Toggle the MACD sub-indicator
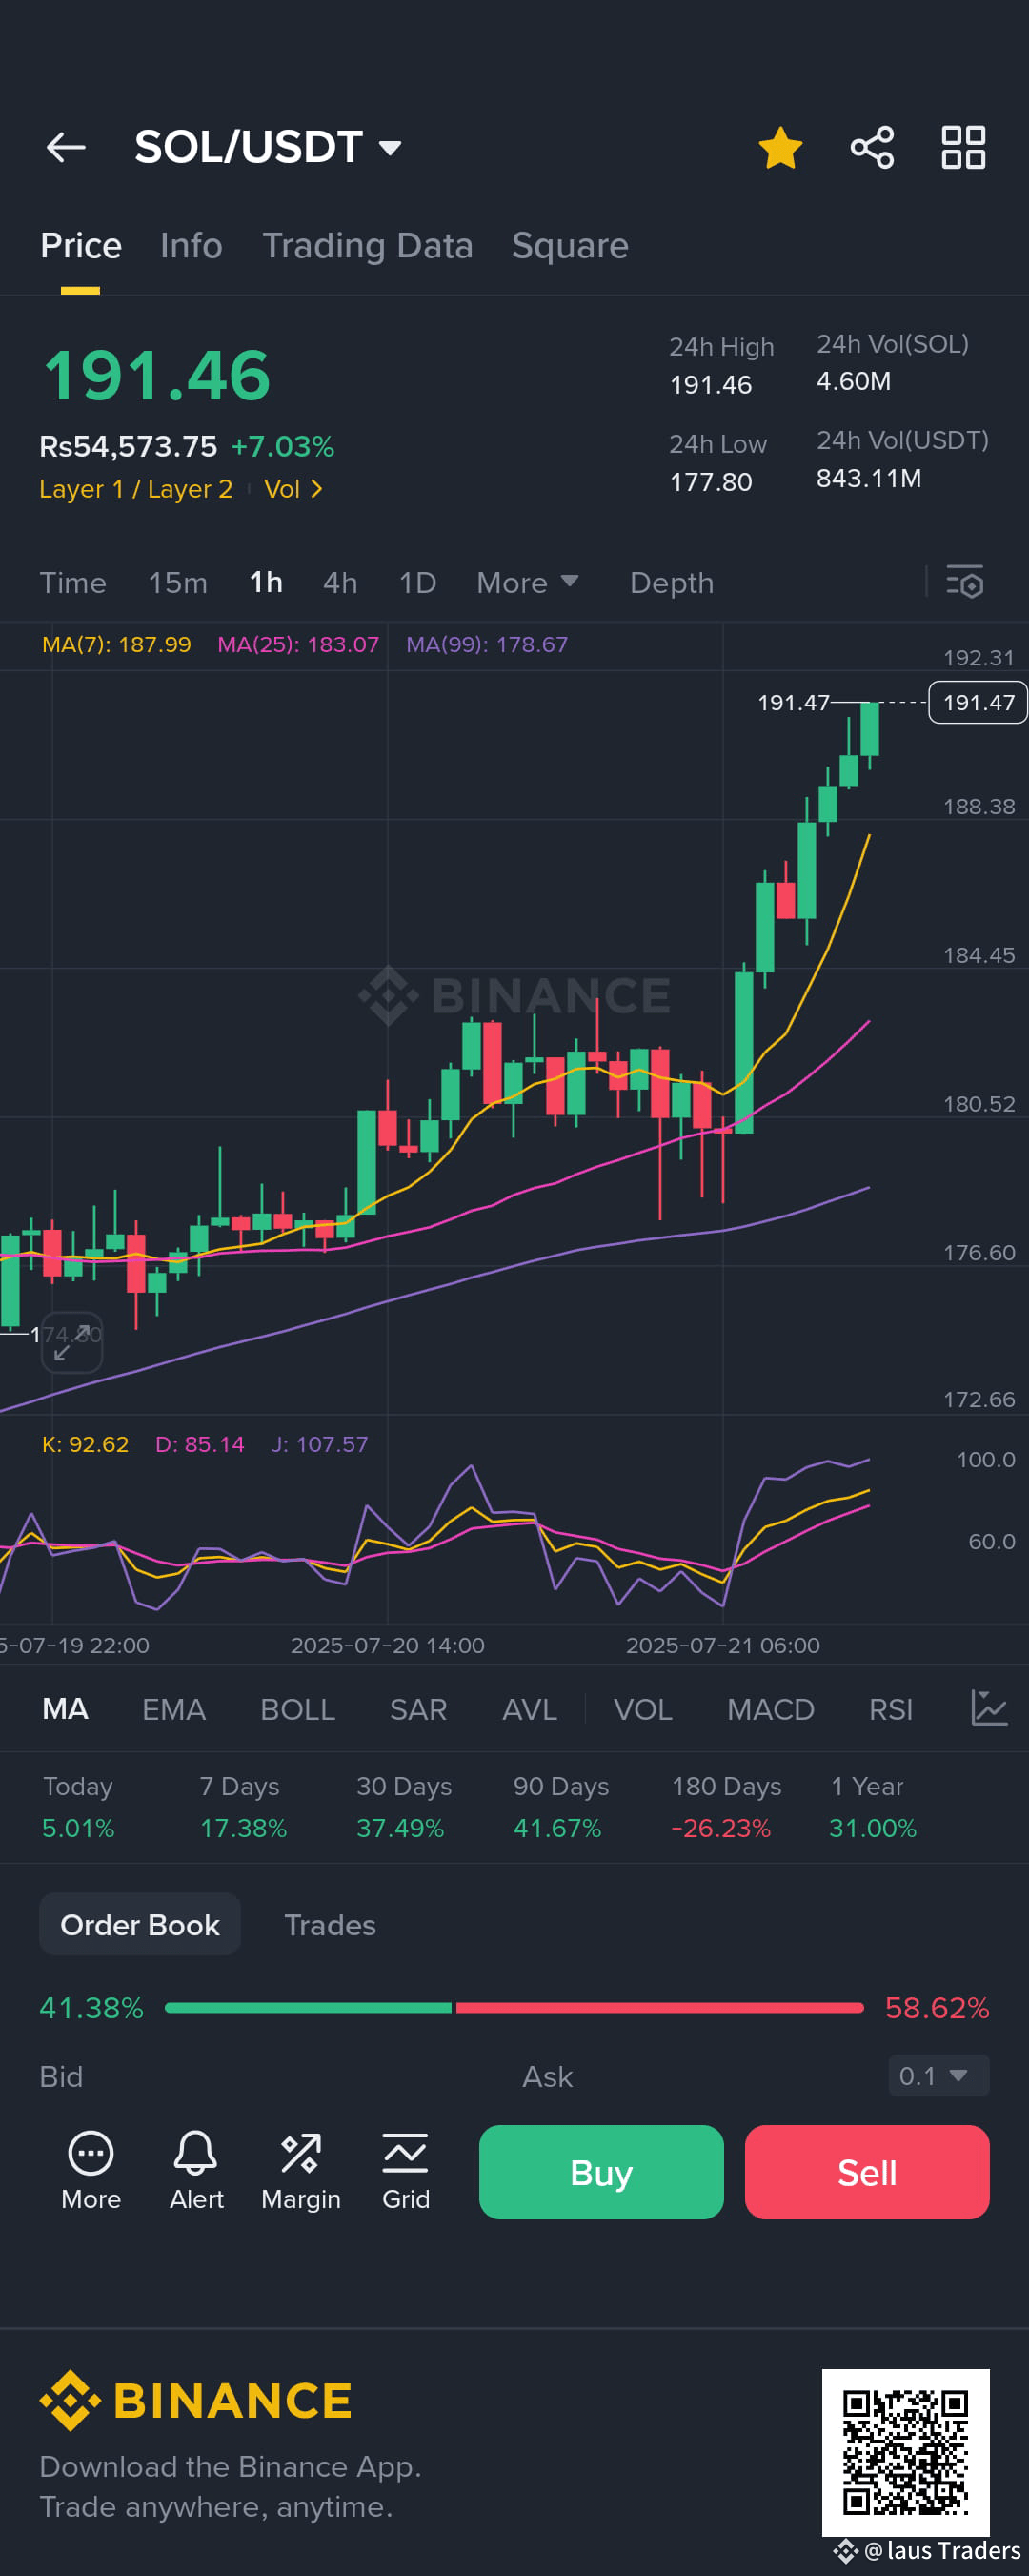 point(770,1710)
